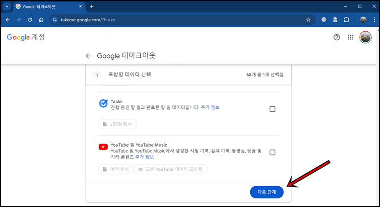The image size is (380, 207).
Task: Click the browser back arrow
Action: click(8, 19)
